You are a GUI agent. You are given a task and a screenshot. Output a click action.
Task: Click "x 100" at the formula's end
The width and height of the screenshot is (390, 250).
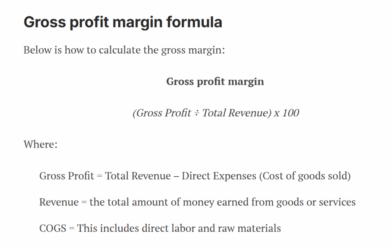tap(286, 113)
